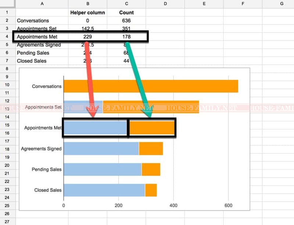This screenshot has width=294, height=225.
Task: Select row 1 header
Action: (8, 12)
